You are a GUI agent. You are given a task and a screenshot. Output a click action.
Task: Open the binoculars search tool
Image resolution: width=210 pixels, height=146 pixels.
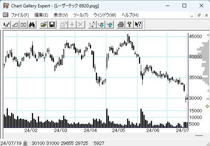pos(32,24)
